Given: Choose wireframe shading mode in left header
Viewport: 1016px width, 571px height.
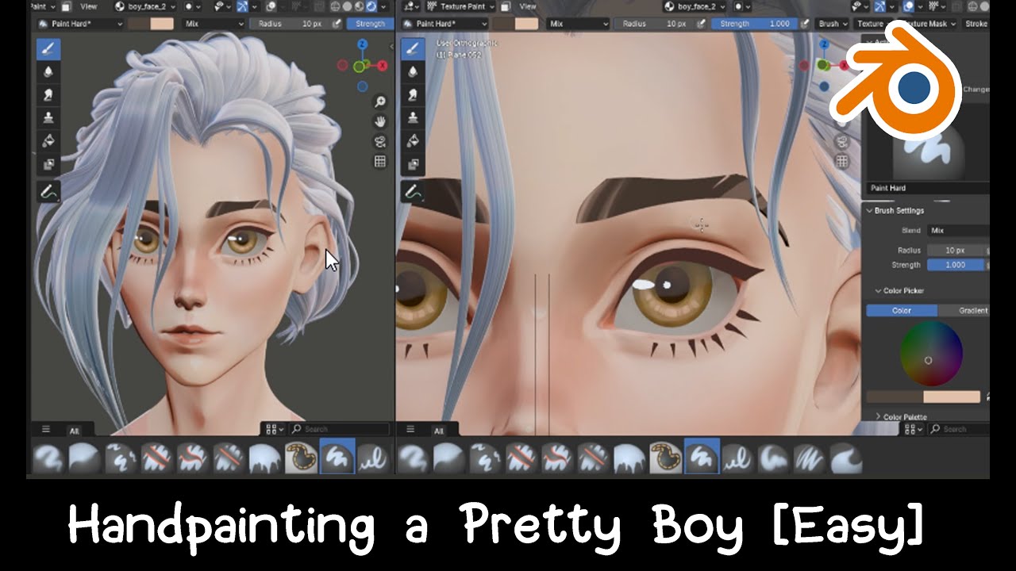Looking at the screenshot, I should coord(335,6).
